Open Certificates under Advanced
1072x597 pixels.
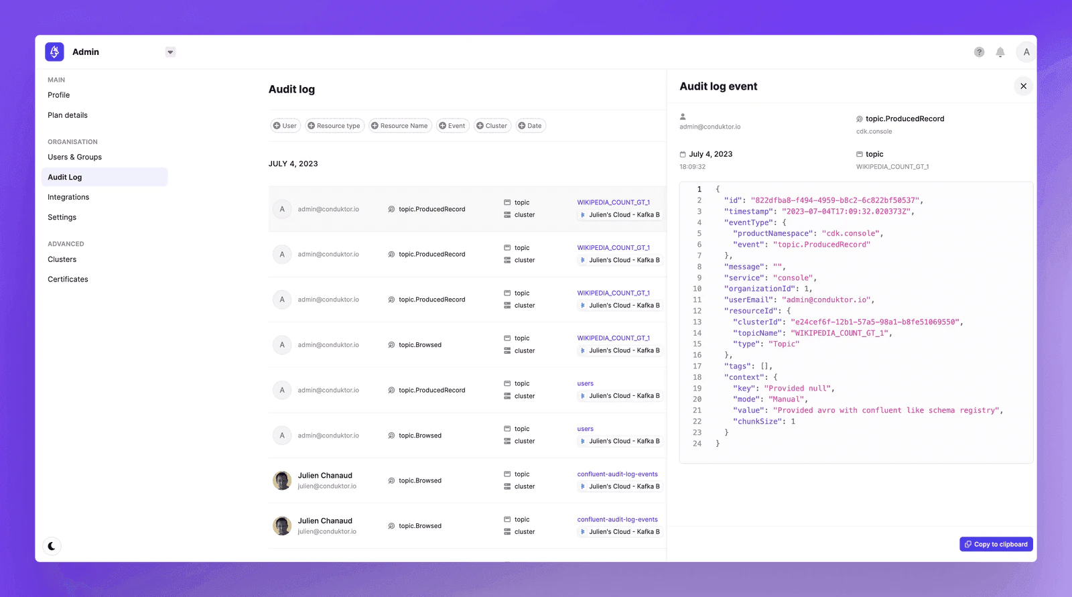coord(68,279)
